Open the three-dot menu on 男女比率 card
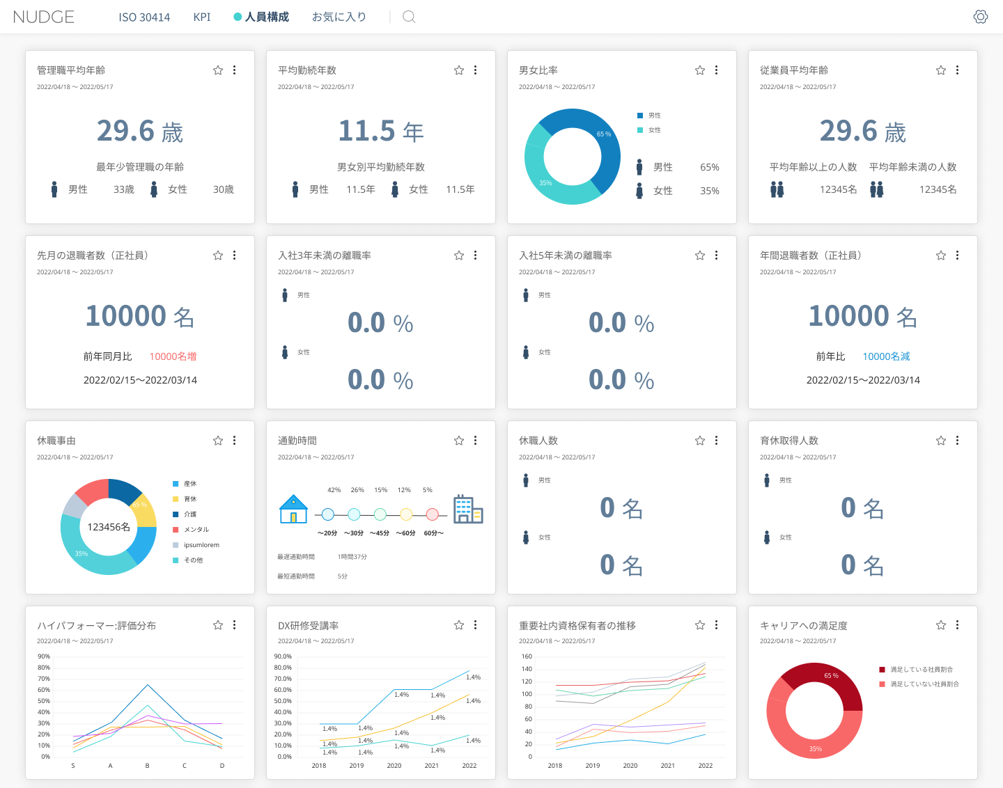Viewport: 1003px width, 788px height. click(717, 70)
